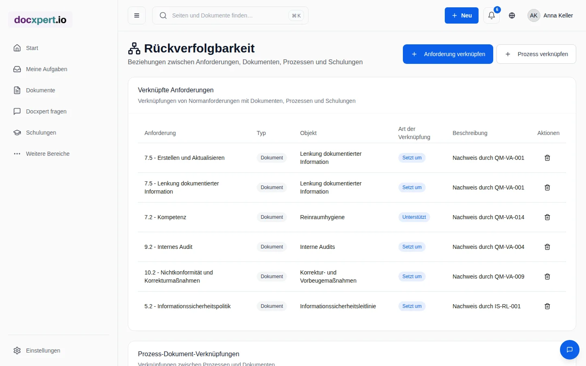Click Nachweis durch QM-VA-014 description
The height and width of the screenshot is (366, 586).
pyautogui.click(x=488, y=217)
